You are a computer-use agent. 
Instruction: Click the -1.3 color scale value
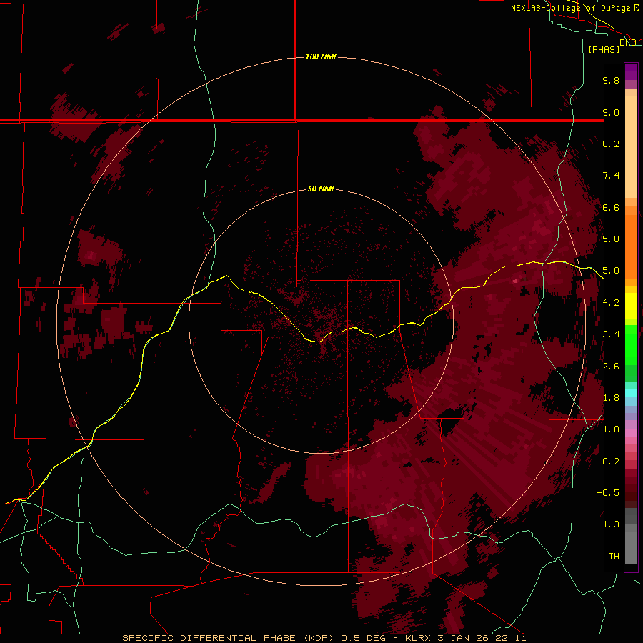tap(608, 524)
